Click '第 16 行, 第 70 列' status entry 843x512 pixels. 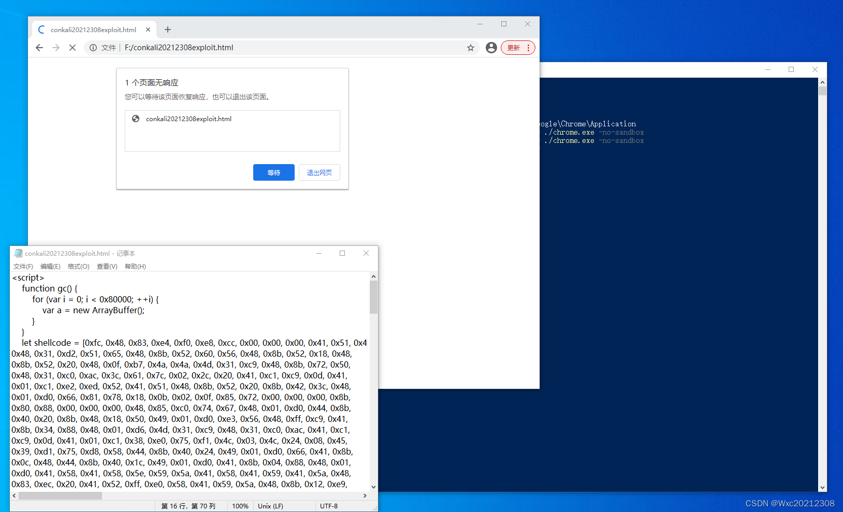(188, 506)
